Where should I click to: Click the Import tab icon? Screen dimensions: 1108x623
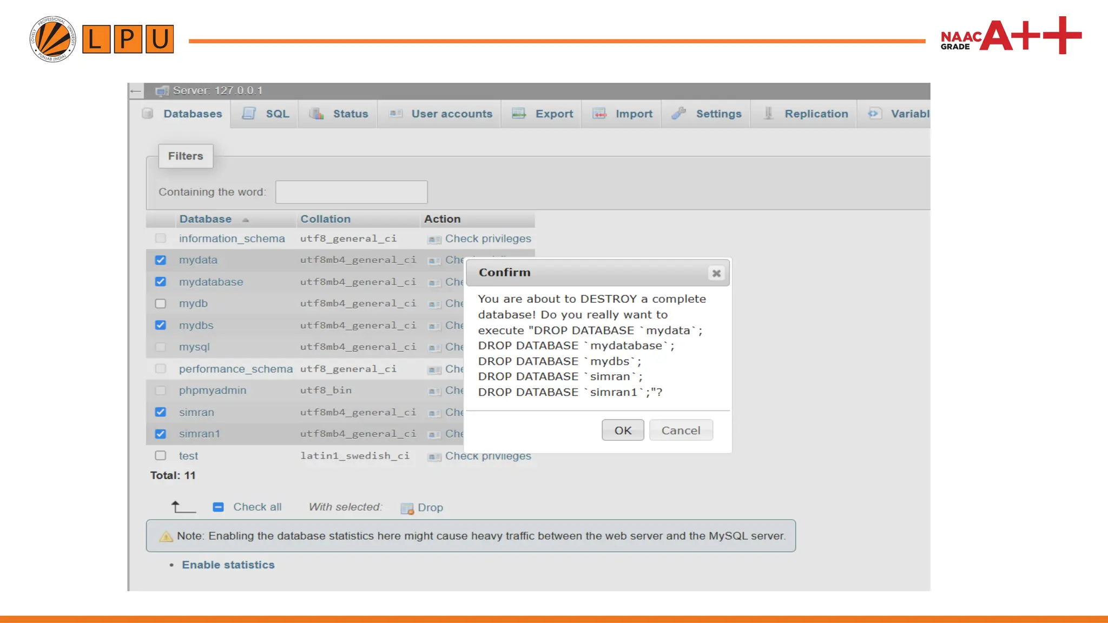coord(599,114)
